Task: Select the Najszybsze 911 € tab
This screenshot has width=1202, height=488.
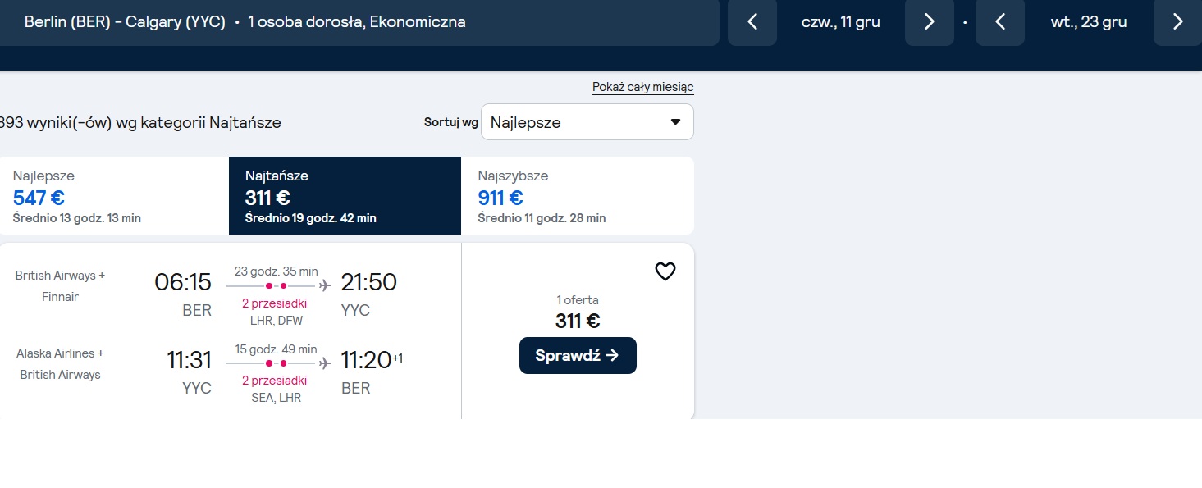Action: (x=578, y=196)
